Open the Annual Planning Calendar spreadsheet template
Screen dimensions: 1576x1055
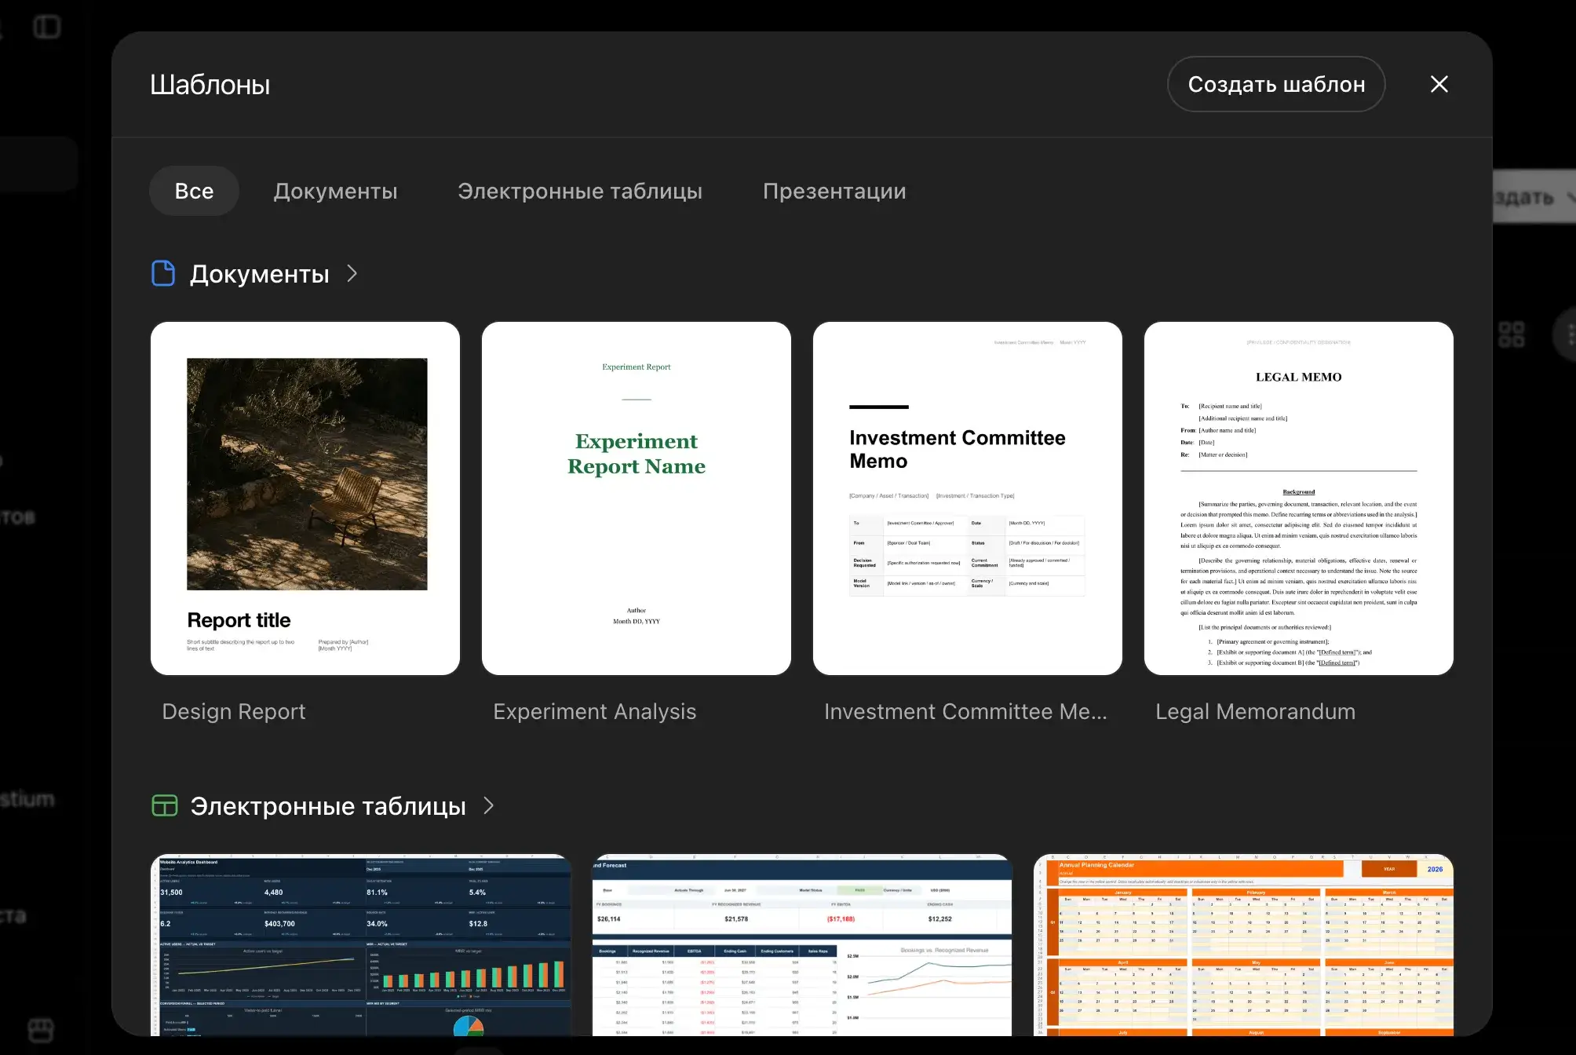coord(1243,945)
